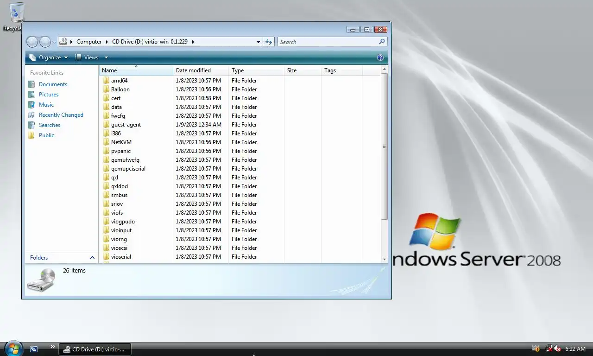Select the vioscsi folder name
Screen dimensions: 593x356
(119, 248)
